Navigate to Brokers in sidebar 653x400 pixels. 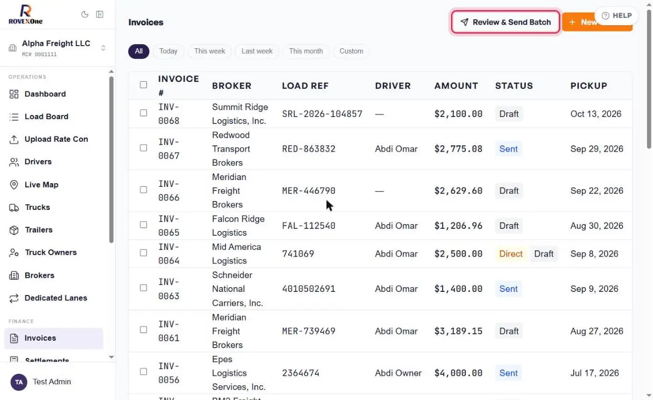(54, 275)
